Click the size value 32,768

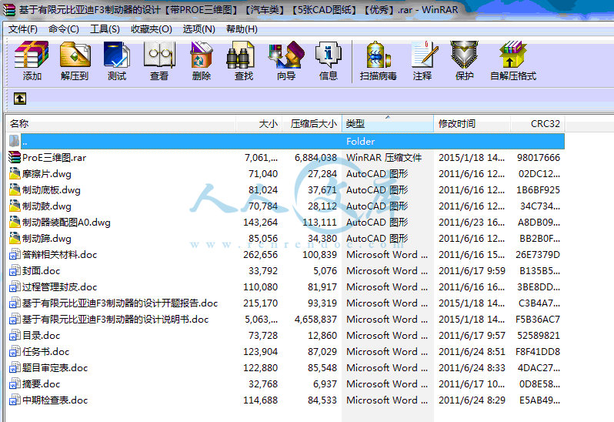point(263,384)
